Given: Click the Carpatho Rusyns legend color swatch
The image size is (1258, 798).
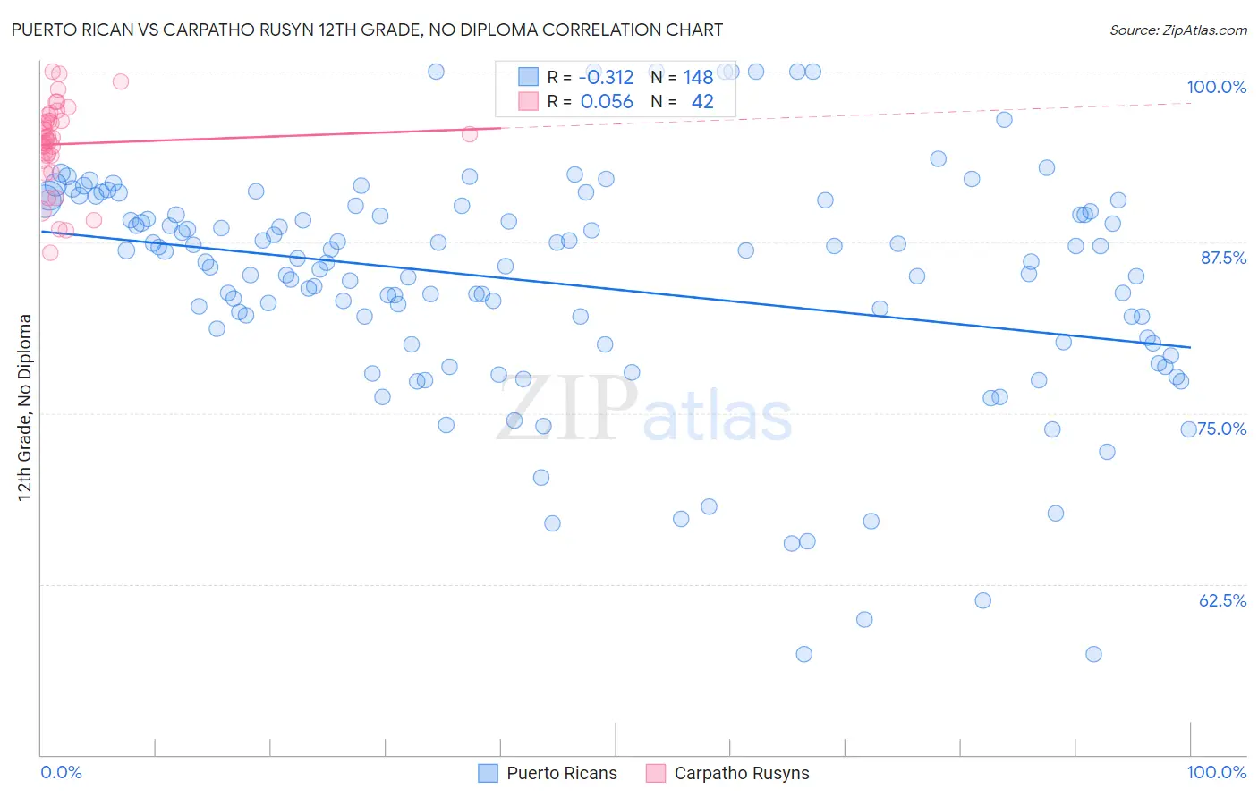Looking at the screenshot, I should click(656, 773).
